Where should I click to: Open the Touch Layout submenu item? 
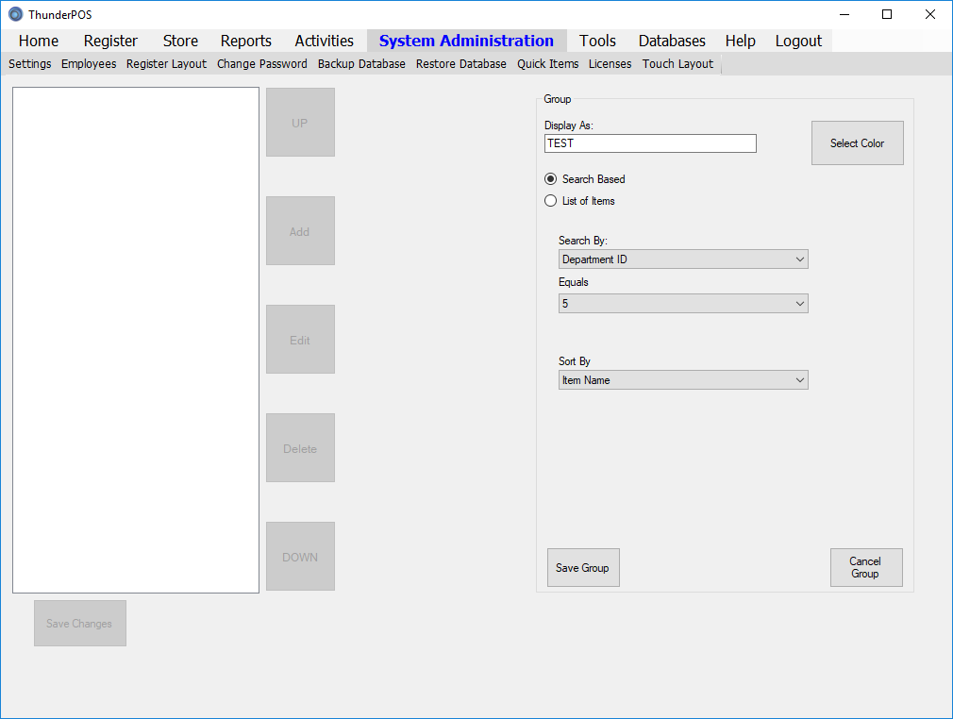click(x=677, y=64)
